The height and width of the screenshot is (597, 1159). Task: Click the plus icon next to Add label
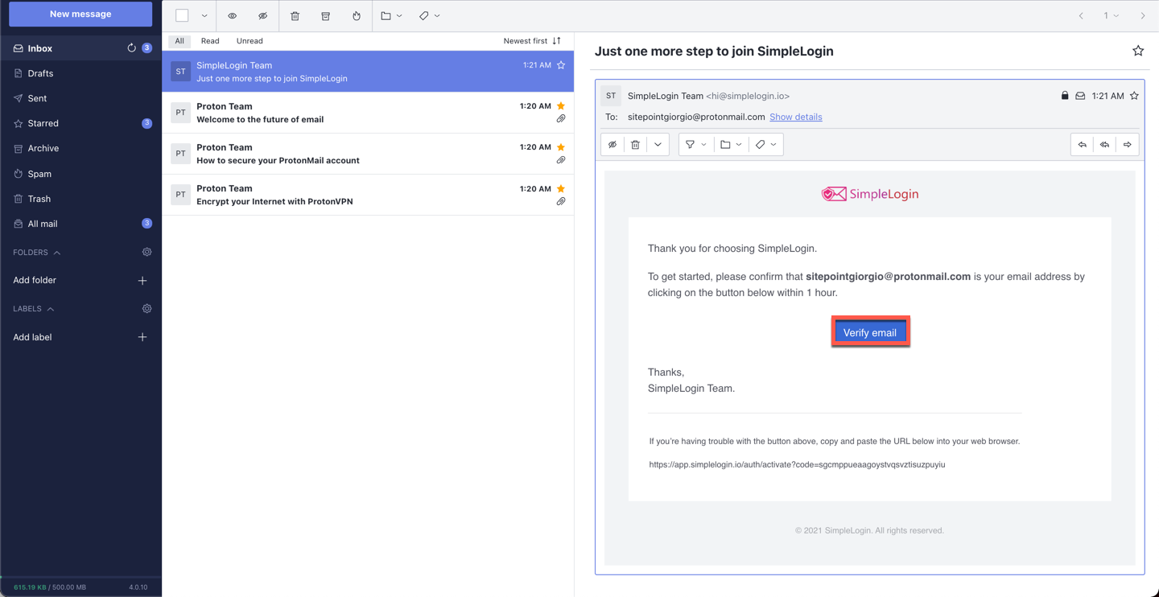tap(142, 337)
